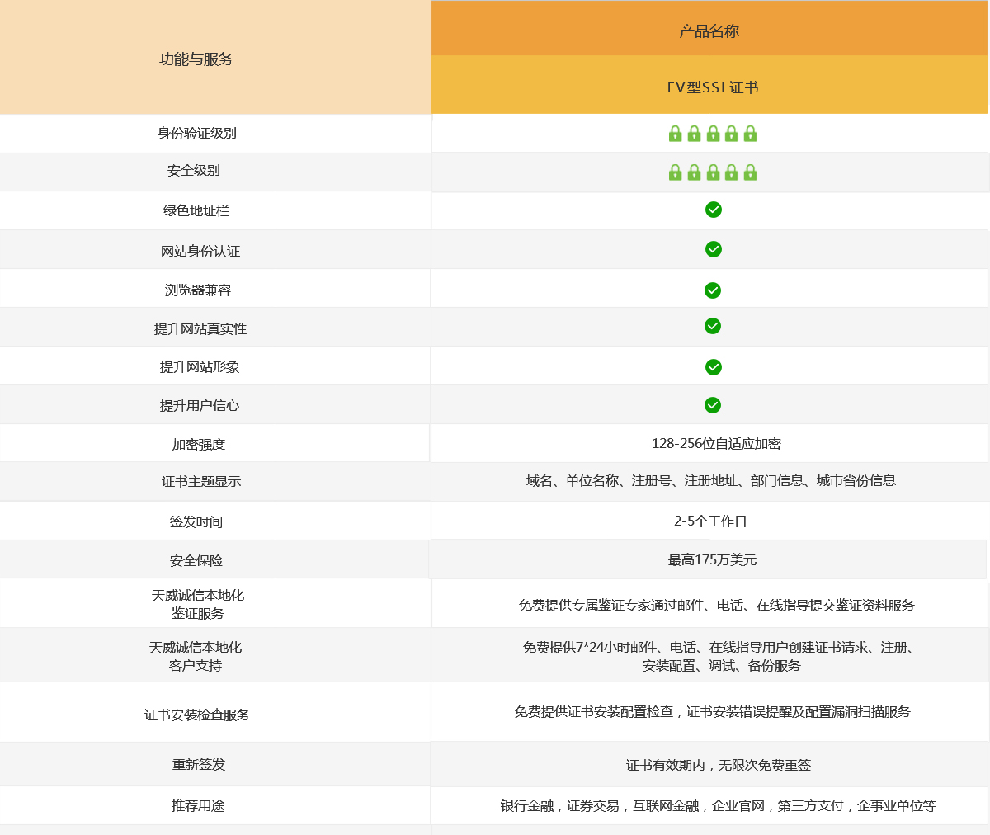Click the 天威诚信本地化 鉴证服务 label
Image resolution: width=990 pixels, height=835 pixels.
click(198, 604)
